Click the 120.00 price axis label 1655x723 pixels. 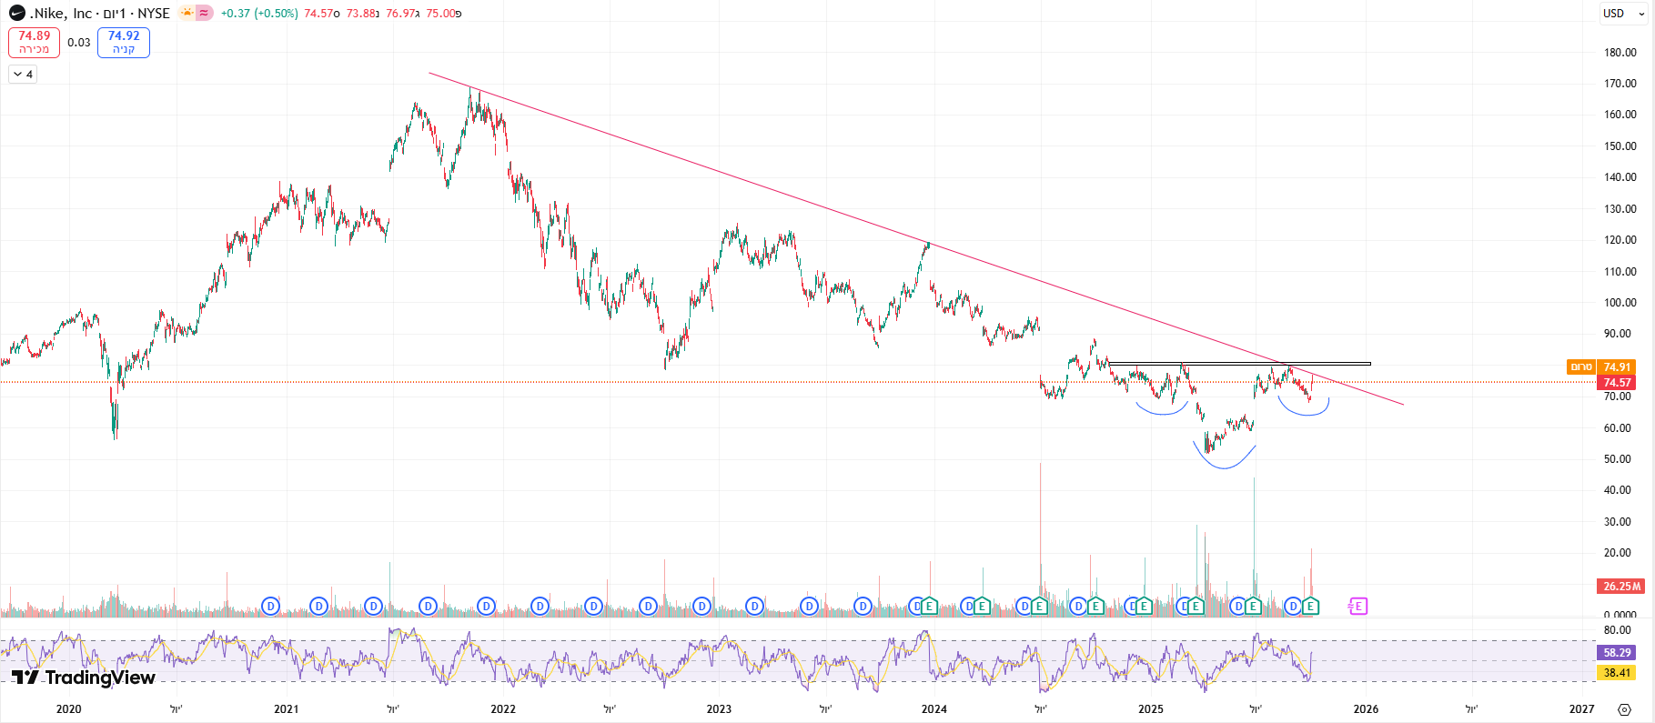1620,240
